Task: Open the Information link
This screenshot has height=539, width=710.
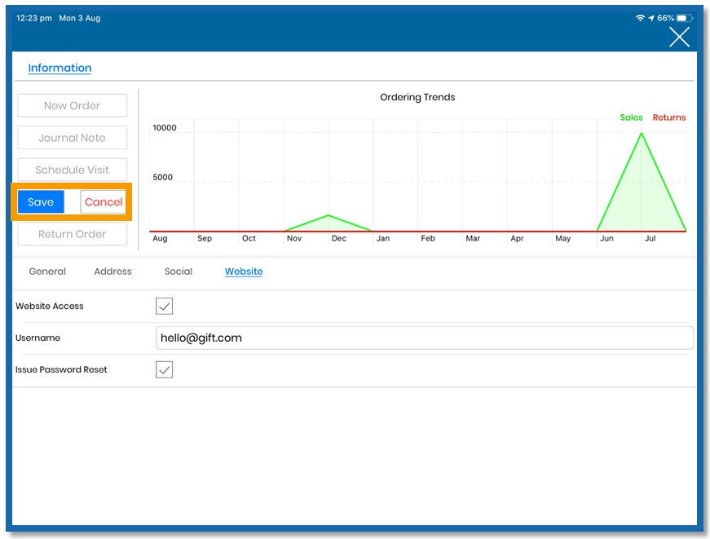Action: (60, 68)
